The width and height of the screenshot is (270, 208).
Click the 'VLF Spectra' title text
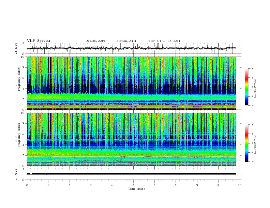[39, 41]
